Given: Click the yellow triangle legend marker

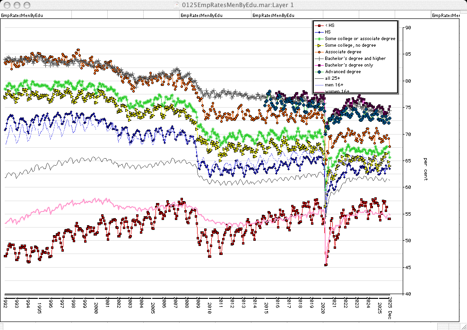Looking at the screenshot, I should 320,45.
